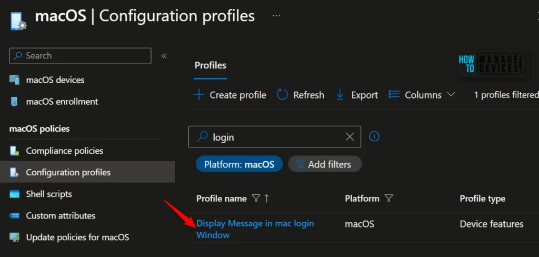The image size is (539, 257).
Task: Open the ellipsis menu beside Configuration profiles title
Action: coord(276,16)
